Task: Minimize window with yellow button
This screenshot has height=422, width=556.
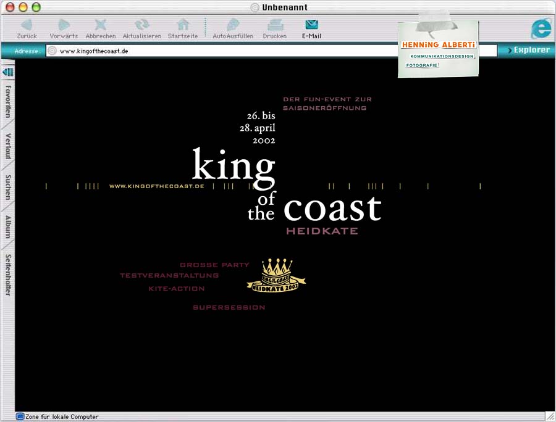Action: (23, 7)
